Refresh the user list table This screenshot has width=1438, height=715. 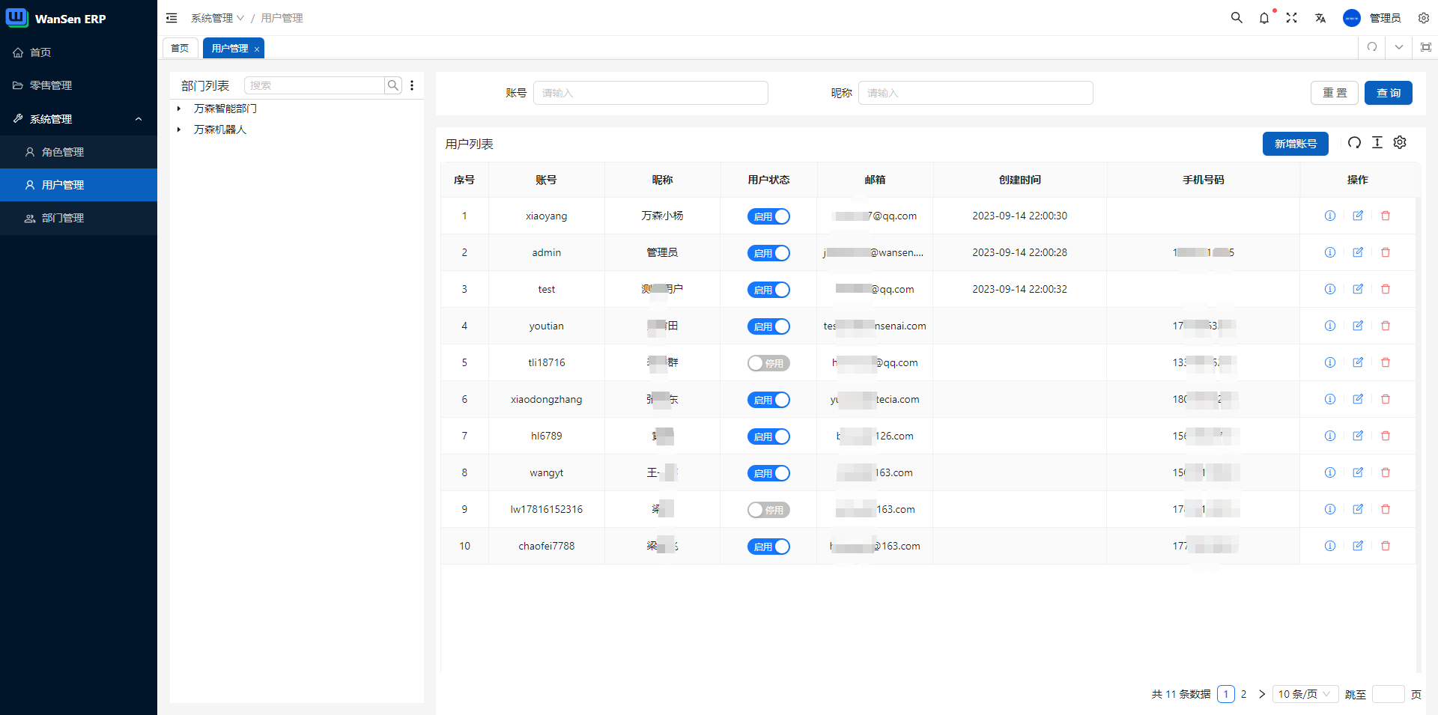1354,143
